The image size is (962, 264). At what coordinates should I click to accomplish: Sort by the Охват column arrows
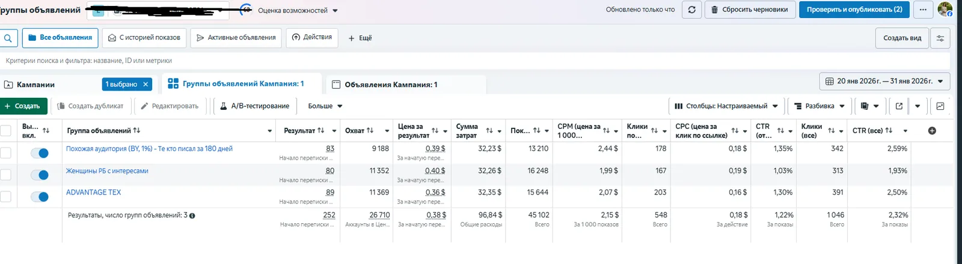point(370,131)
